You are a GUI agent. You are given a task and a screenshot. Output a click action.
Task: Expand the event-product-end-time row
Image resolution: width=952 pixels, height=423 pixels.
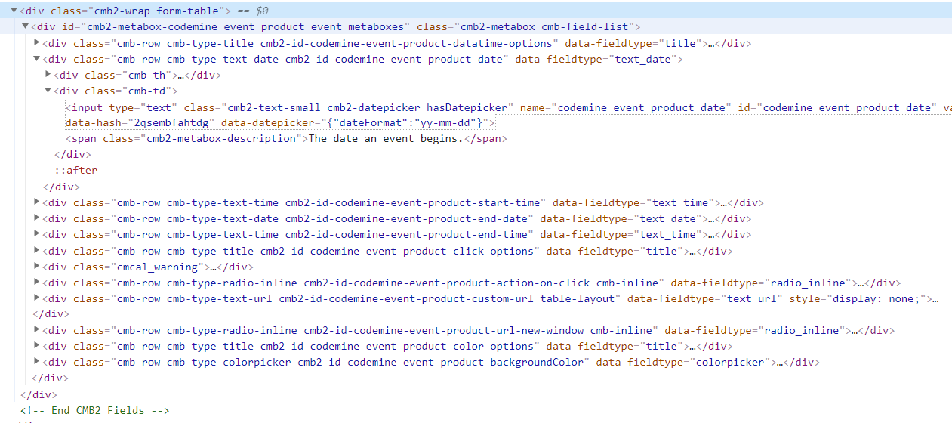click(37, 234)
